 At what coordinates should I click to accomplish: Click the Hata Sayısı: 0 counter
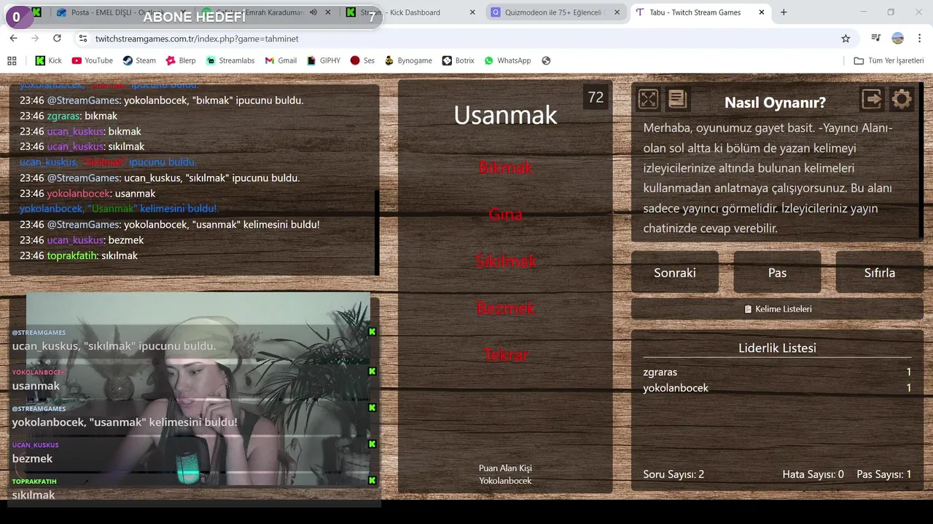tap(813, 475)
